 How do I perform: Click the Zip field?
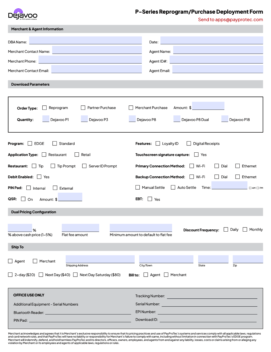248,259
